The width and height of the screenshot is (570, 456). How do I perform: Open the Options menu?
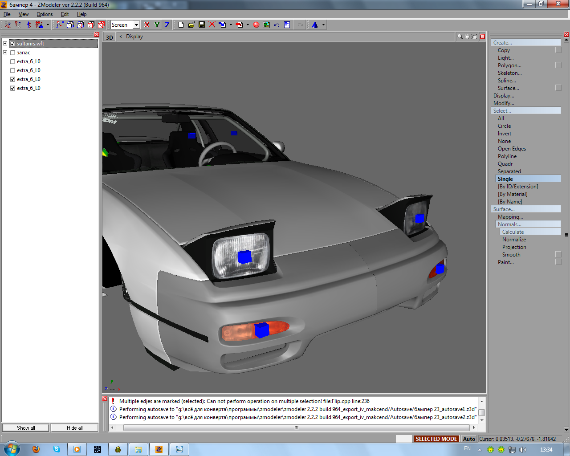click(45, 14)
